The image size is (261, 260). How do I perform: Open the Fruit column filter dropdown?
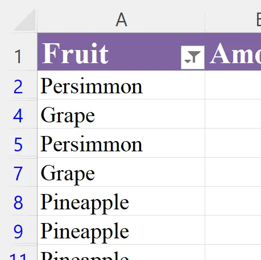pos(193,57)
